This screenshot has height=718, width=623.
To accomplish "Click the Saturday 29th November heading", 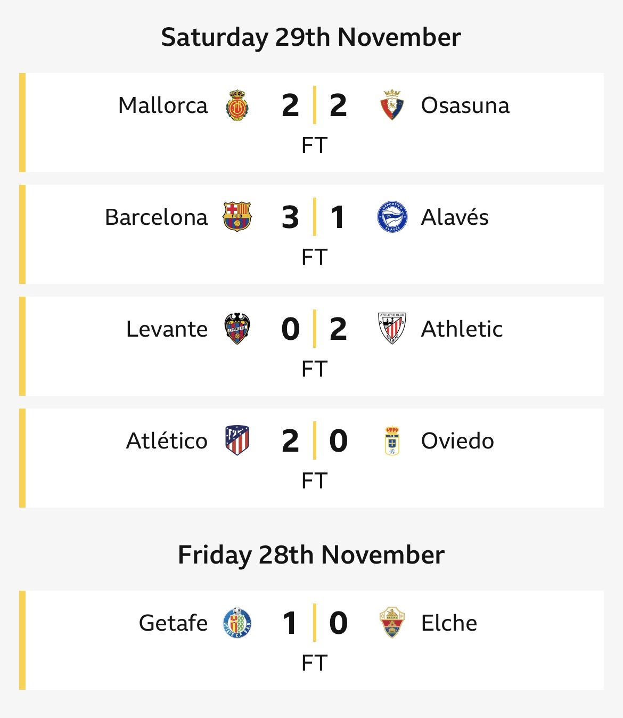I will pos(311,37).
